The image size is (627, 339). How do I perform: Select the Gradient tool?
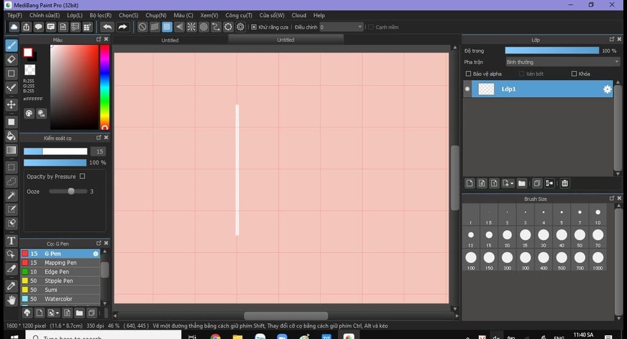point(11,151)
